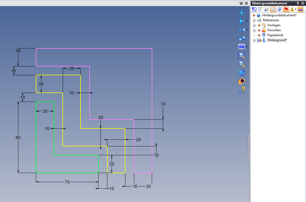Click the red plus beside Favoriten
The width and height of the screenshot is (306, 202).
pos(259,30)
